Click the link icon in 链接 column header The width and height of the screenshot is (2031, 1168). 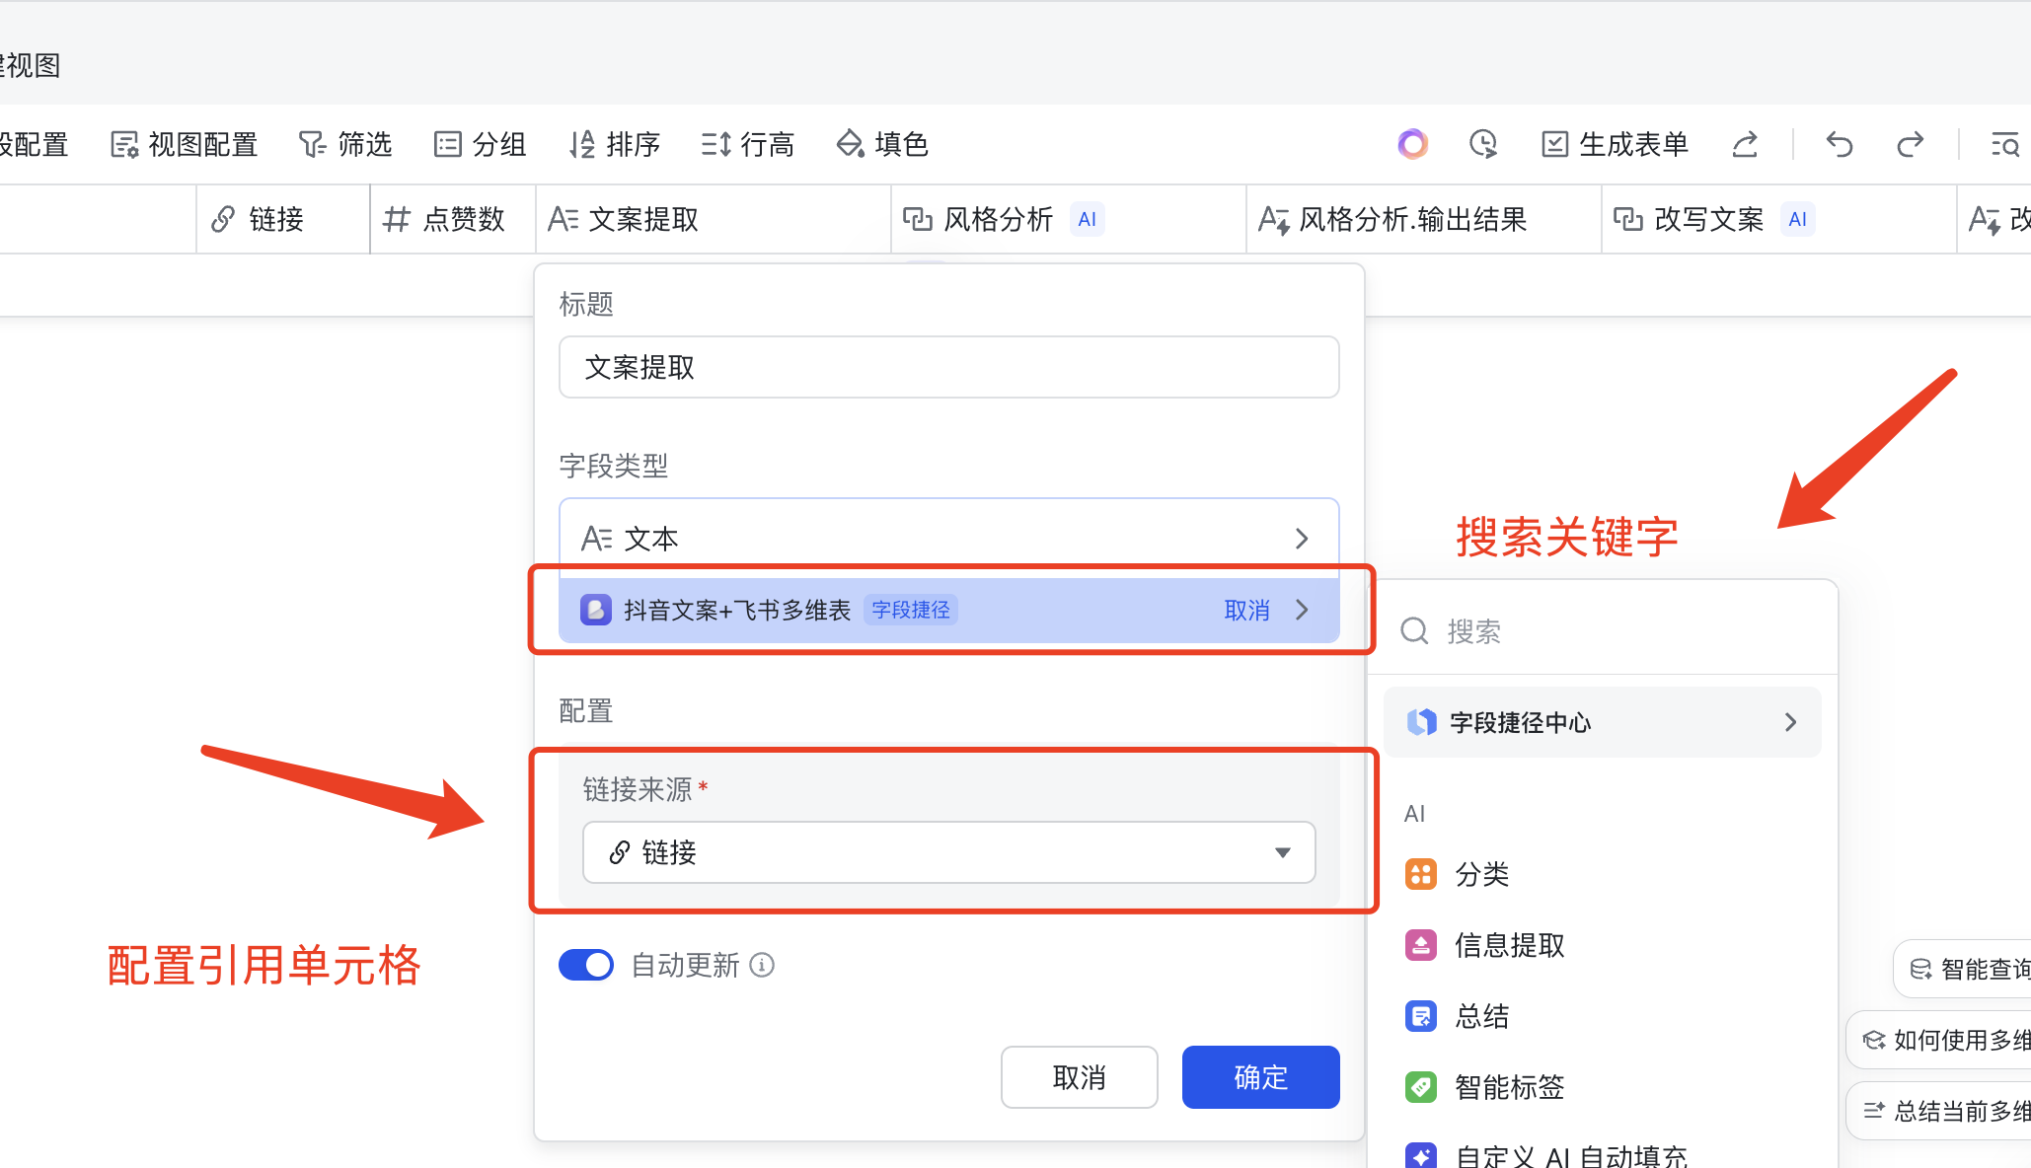pyautogui.click(x=223, y=219)
